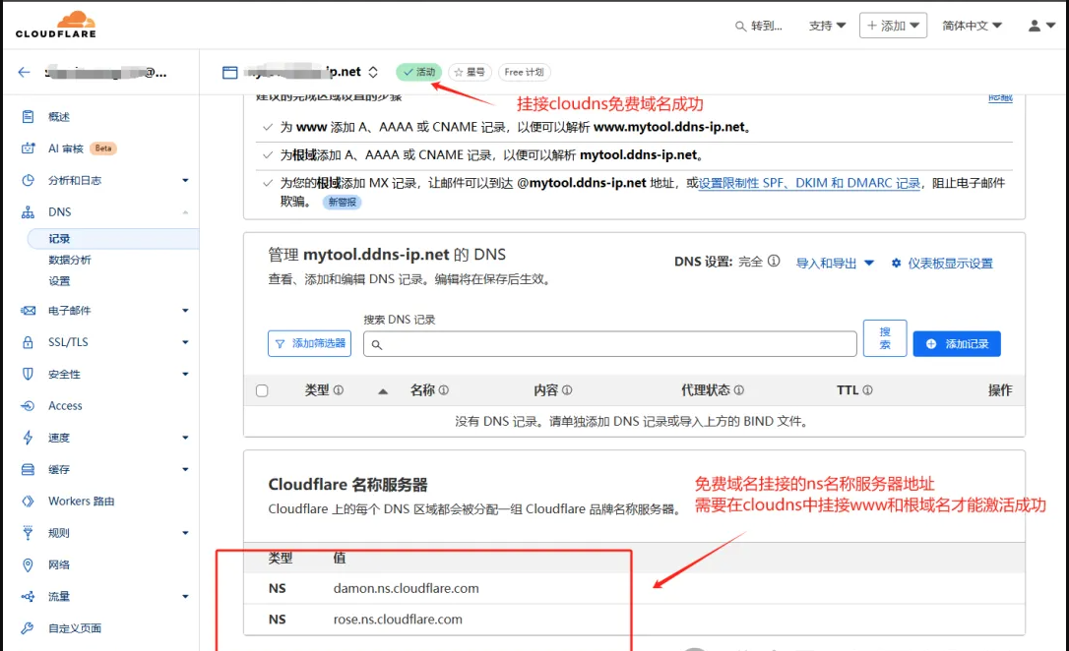
Task: Select 记录 under DNS in sidebar
Action: pos(113,238)
